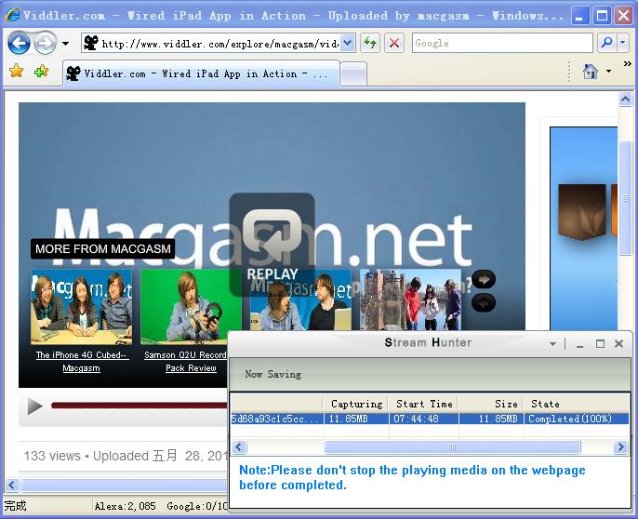The height and width of the screenshot is (519, 638).
Task: Open the lakeside outdoor group video thumbnail
Action: click(410, 299)
